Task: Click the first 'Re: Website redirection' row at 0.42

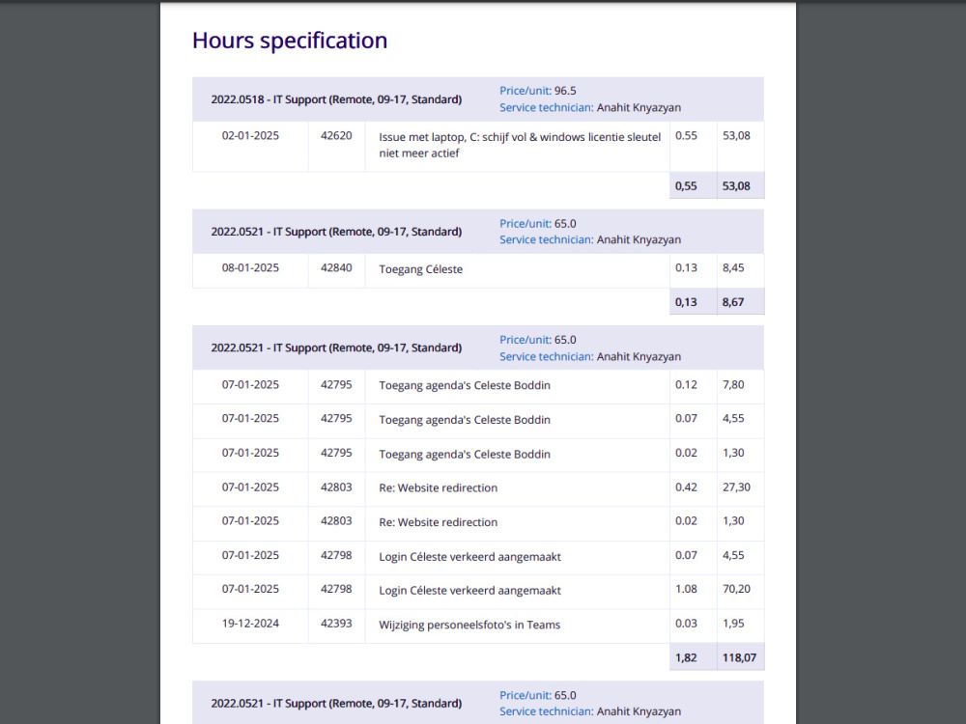Action: click(x=478, y=487)
